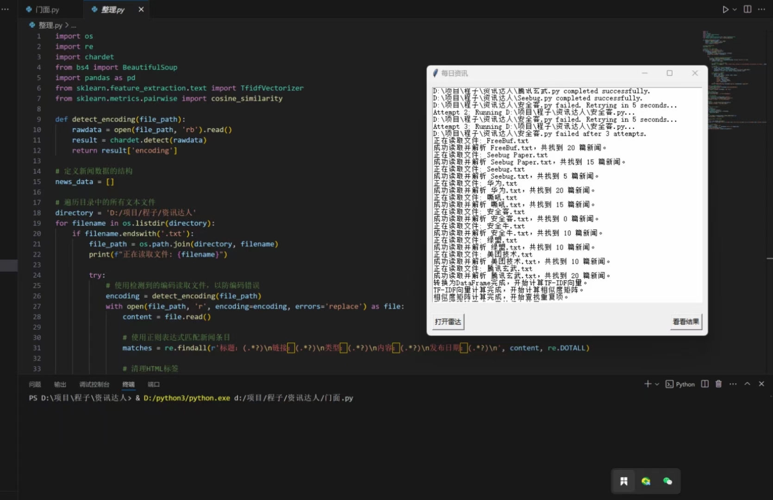Maximize the 每日资讯 window
Screen dimensions: 773x500
669,73
